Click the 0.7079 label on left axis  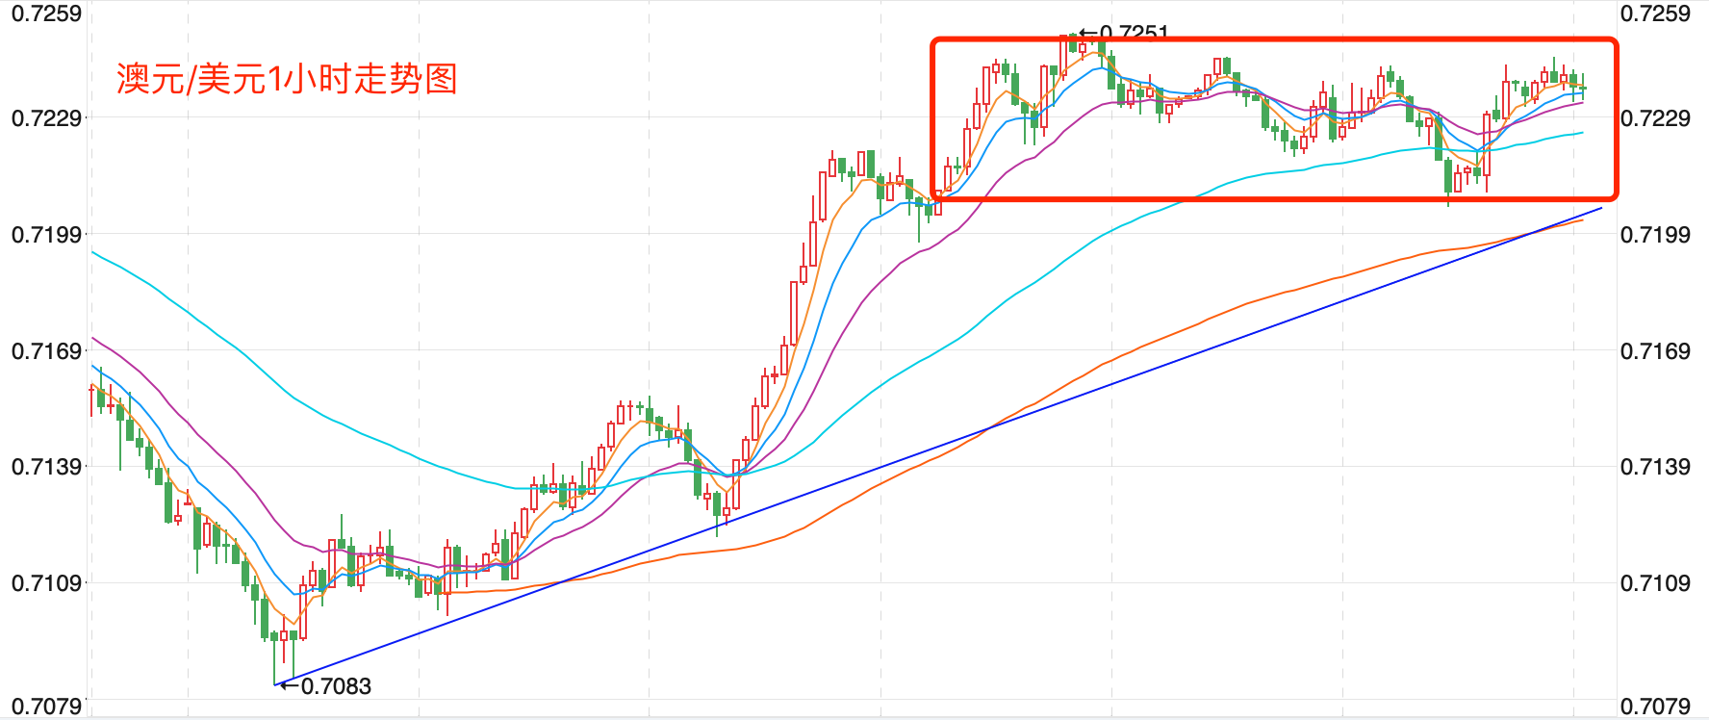pyautogui.click(x=46, y=707)
